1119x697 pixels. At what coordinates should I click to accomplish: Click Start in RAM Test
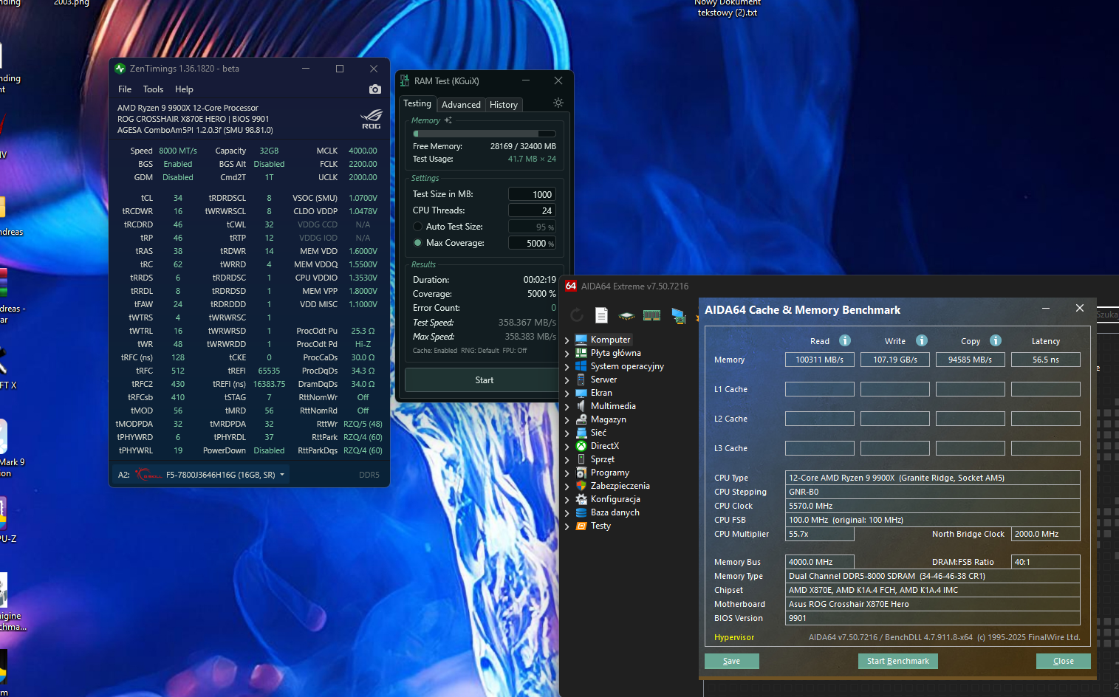(484, 380)
